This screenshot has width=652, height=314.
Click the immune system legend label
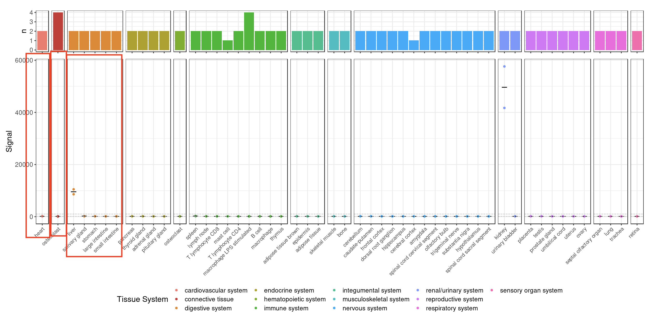click(286, 308)
